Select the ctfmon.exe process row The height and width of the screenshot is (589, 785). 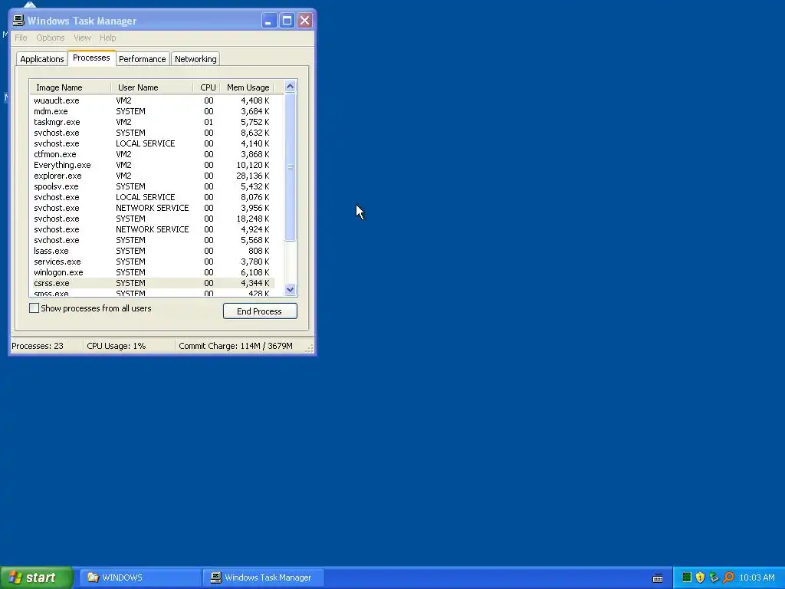(153, 154)
